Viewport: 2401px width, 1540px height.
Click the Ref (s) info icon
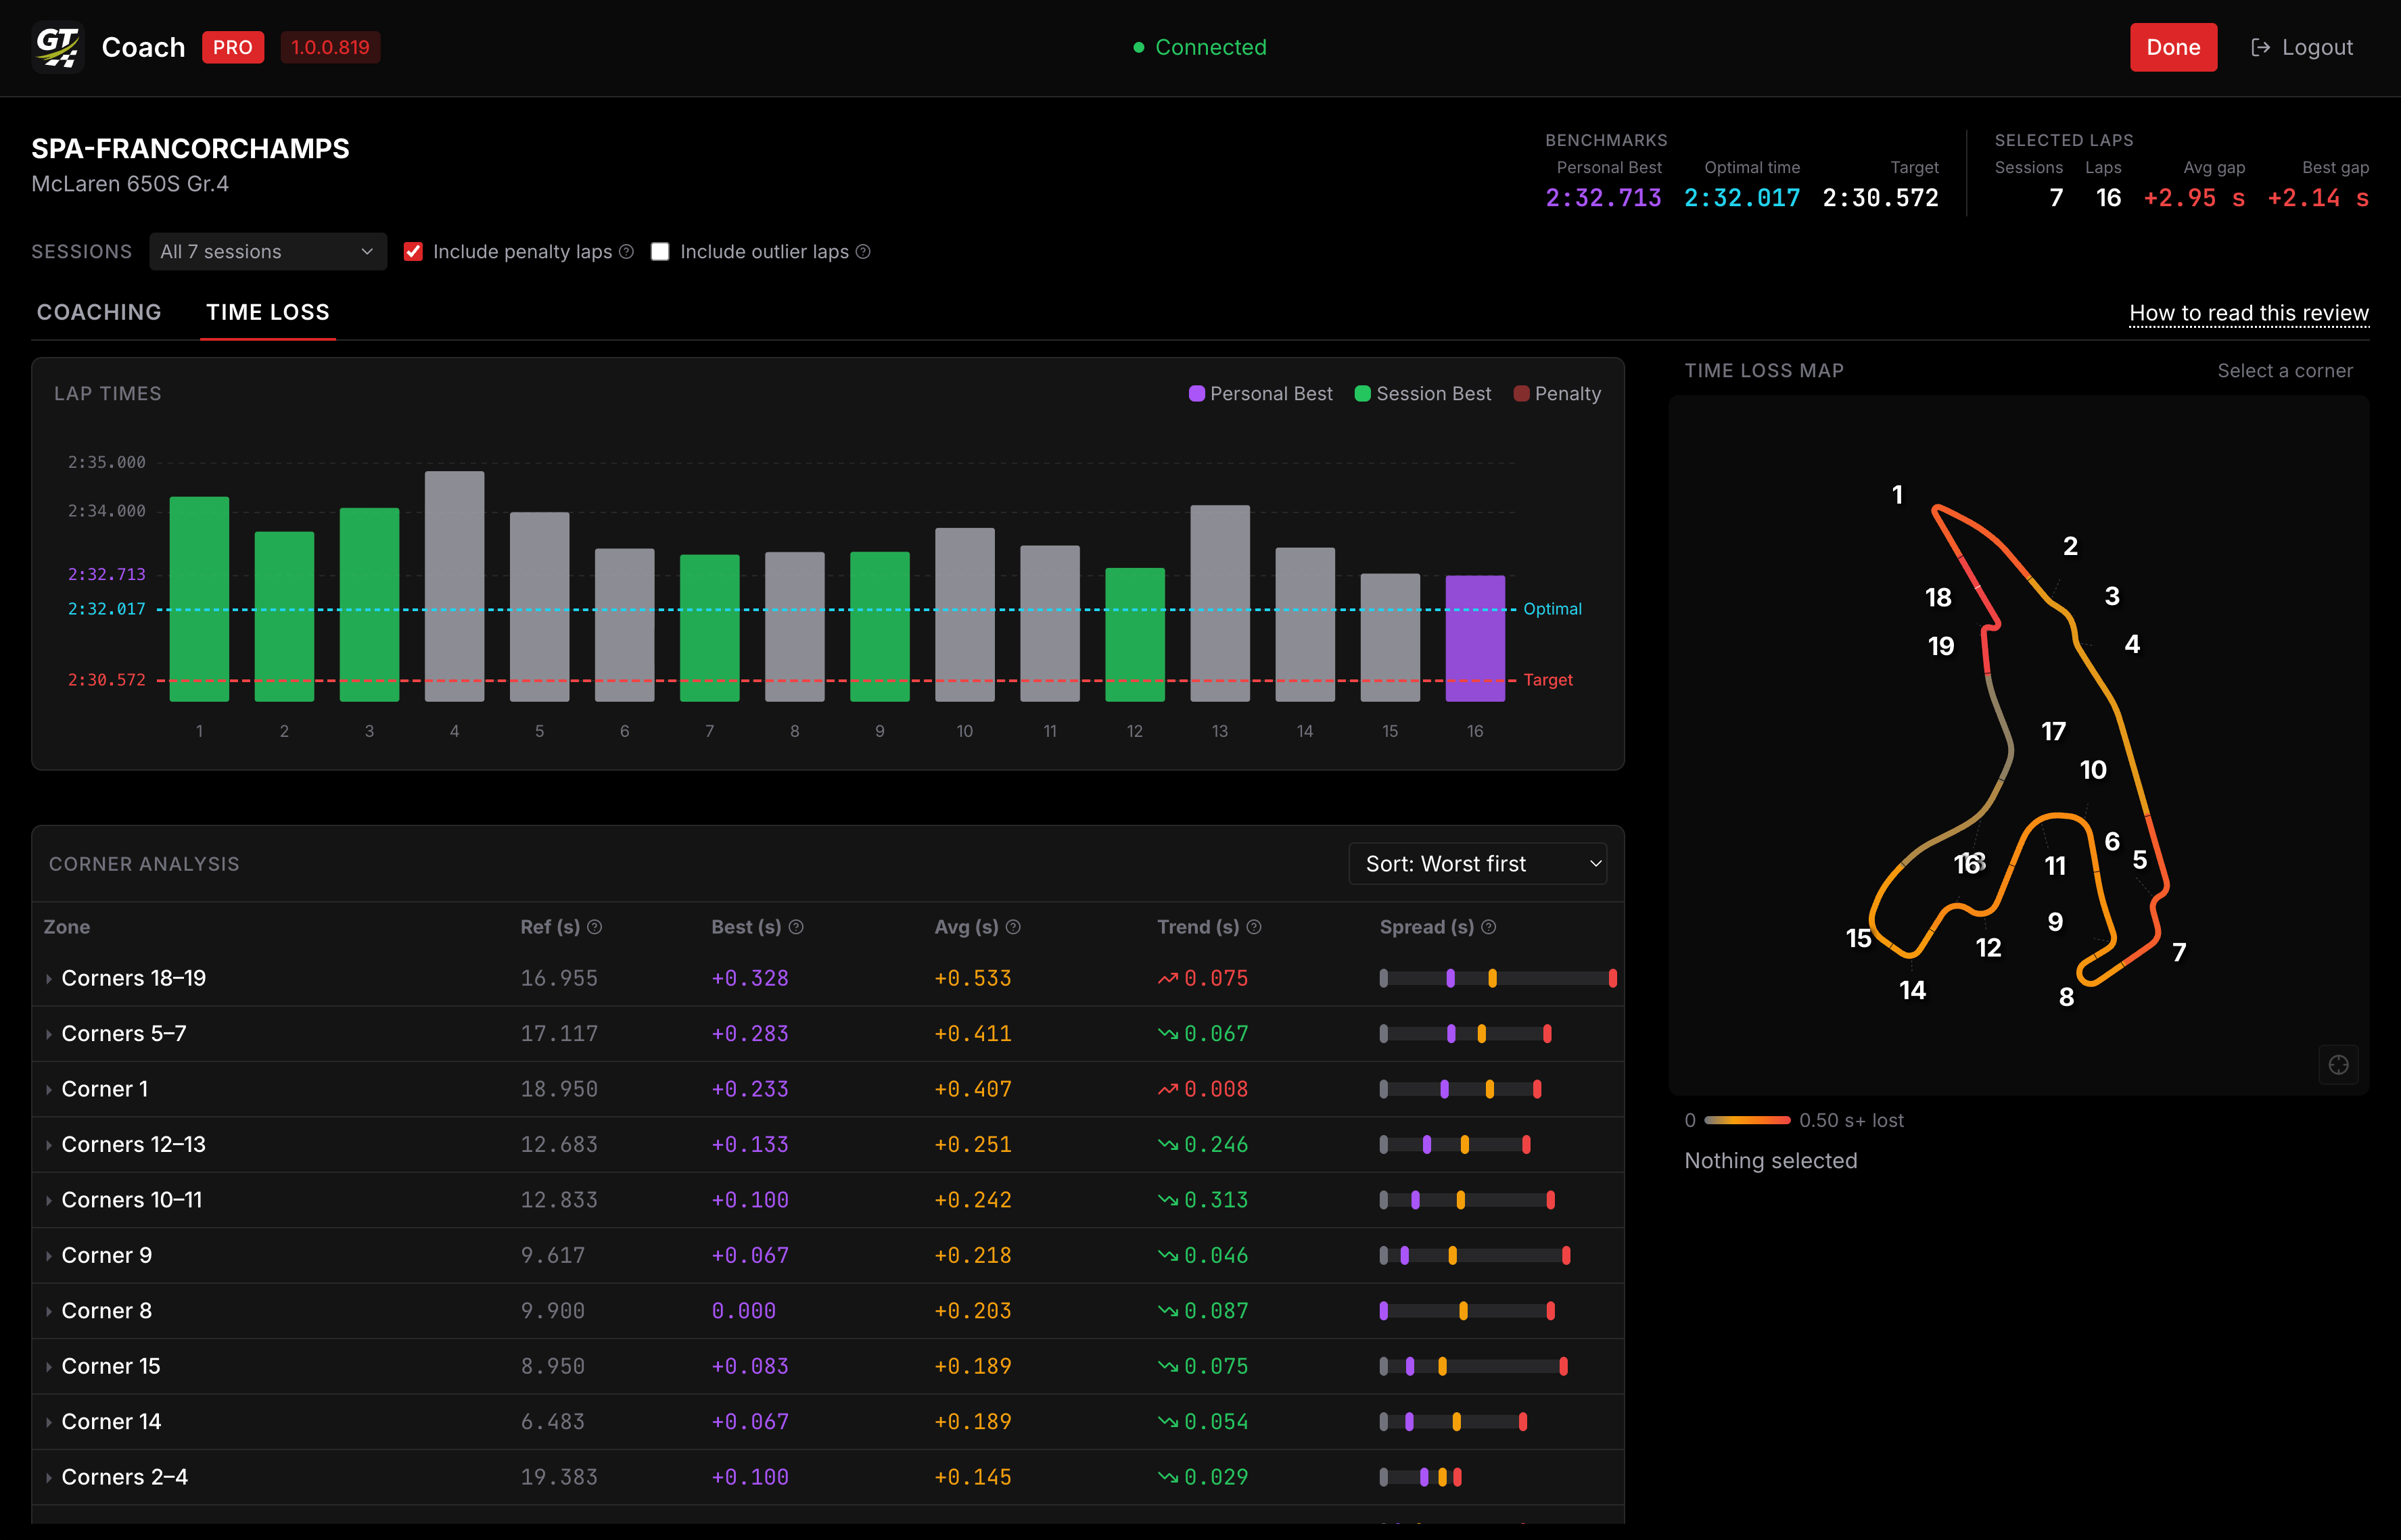[595, 927]
